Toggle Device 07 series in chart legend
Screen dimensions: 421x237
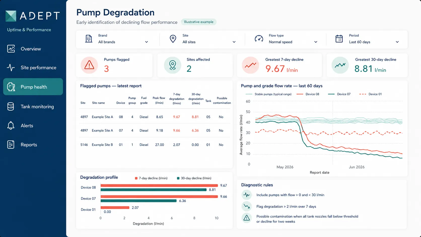point(339,94)
